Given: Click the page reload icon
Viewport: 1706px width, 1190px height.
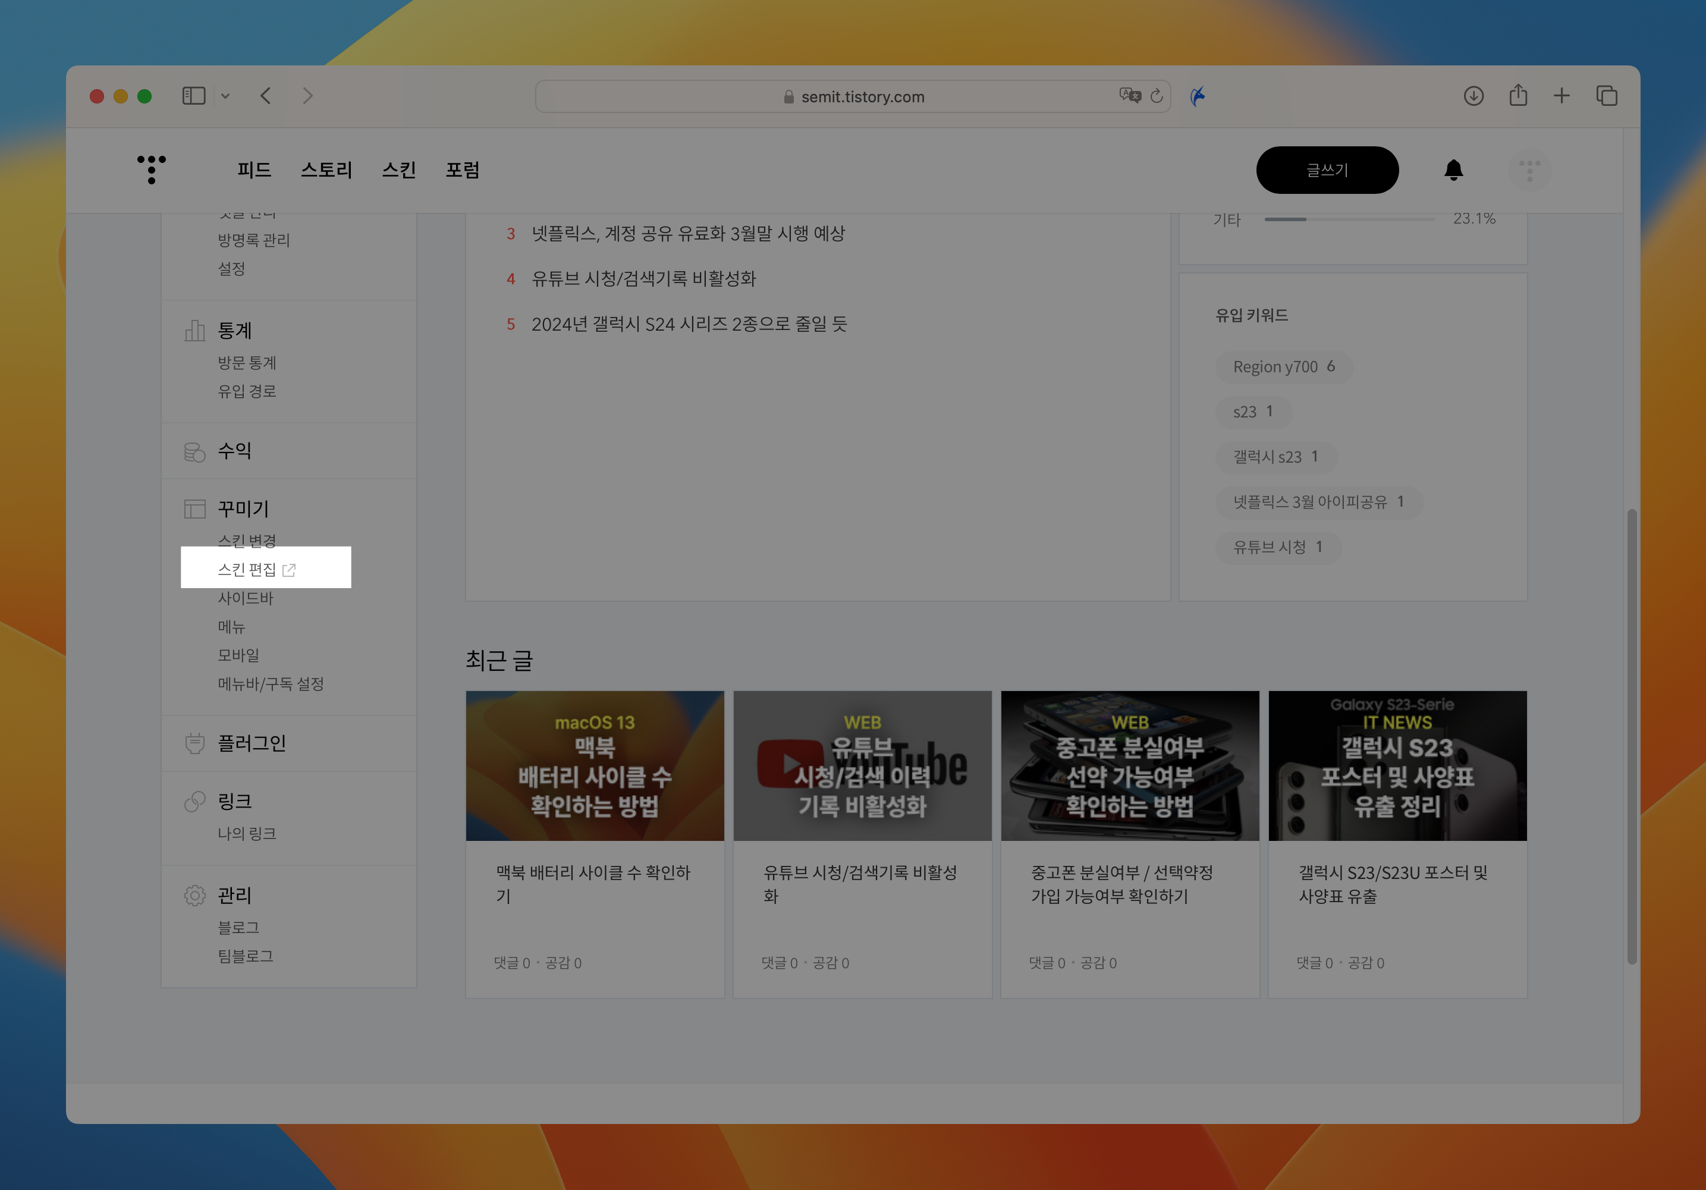Looking at the screenshot, I should (1156, 96).
